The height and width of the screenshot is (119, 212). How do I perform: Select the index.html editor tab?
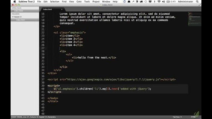[x=52, y=9]
